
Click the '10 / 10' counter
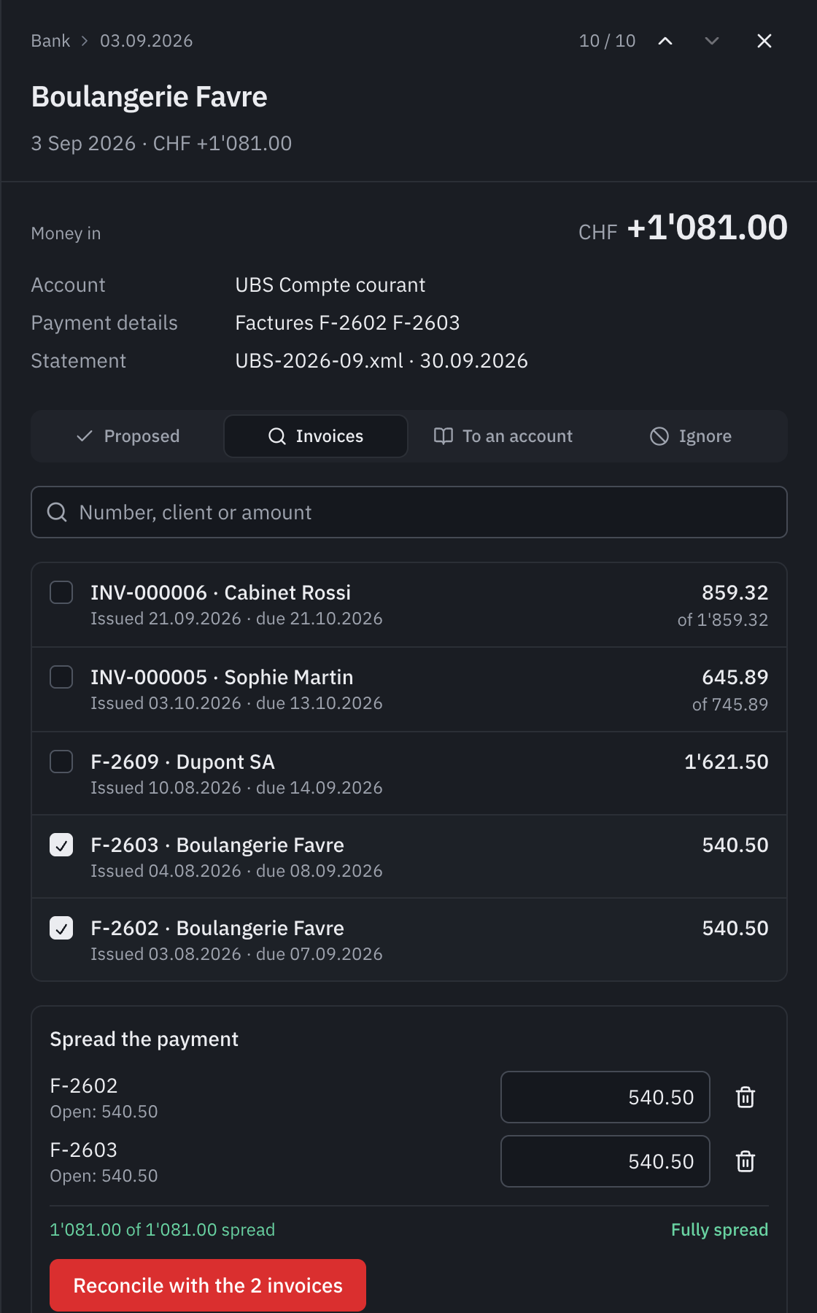[608, 41]
